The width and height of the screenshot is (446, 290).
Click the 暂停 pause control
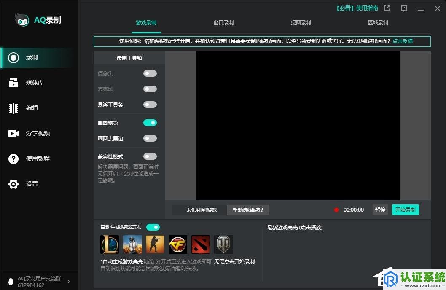pyautogui.click(x=380, y=209)
